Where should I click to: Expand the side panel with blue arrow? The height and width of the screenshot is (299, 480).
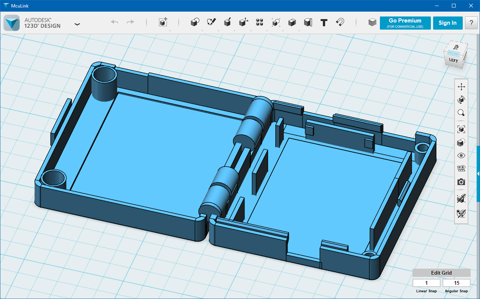[x=478, y=173]
